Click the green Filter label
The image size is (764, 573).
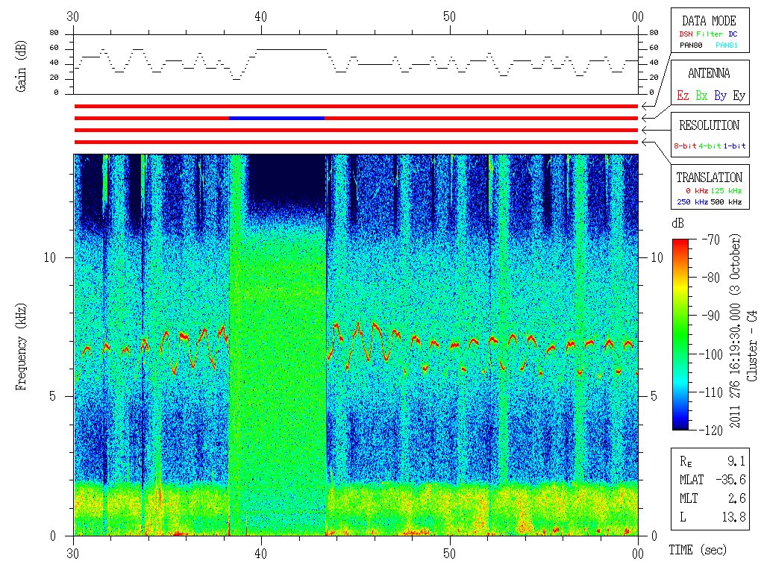[x=710, y=34]
